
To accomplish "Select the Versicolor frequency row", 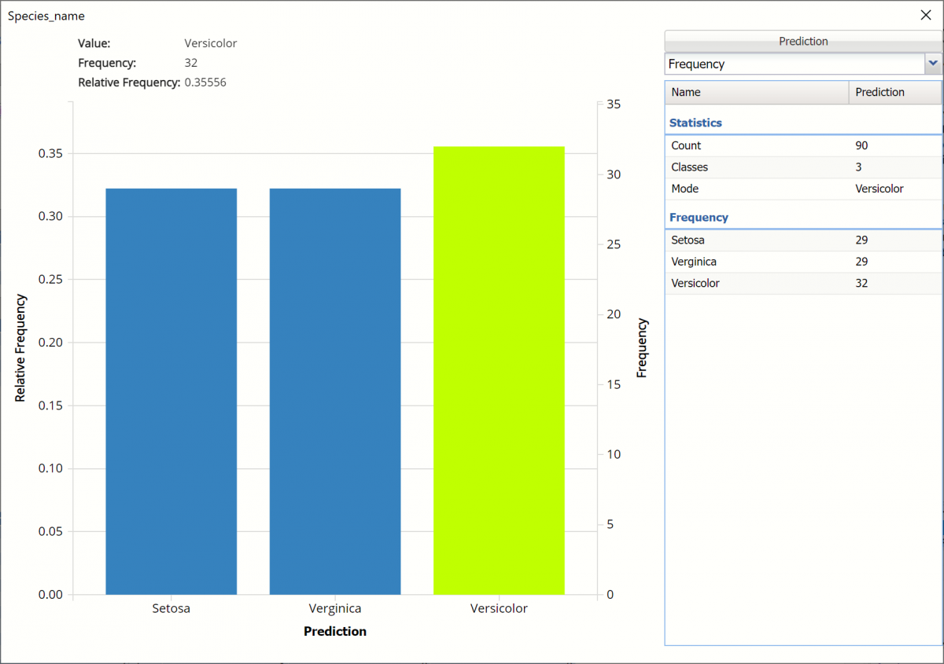I will point(802,283).
